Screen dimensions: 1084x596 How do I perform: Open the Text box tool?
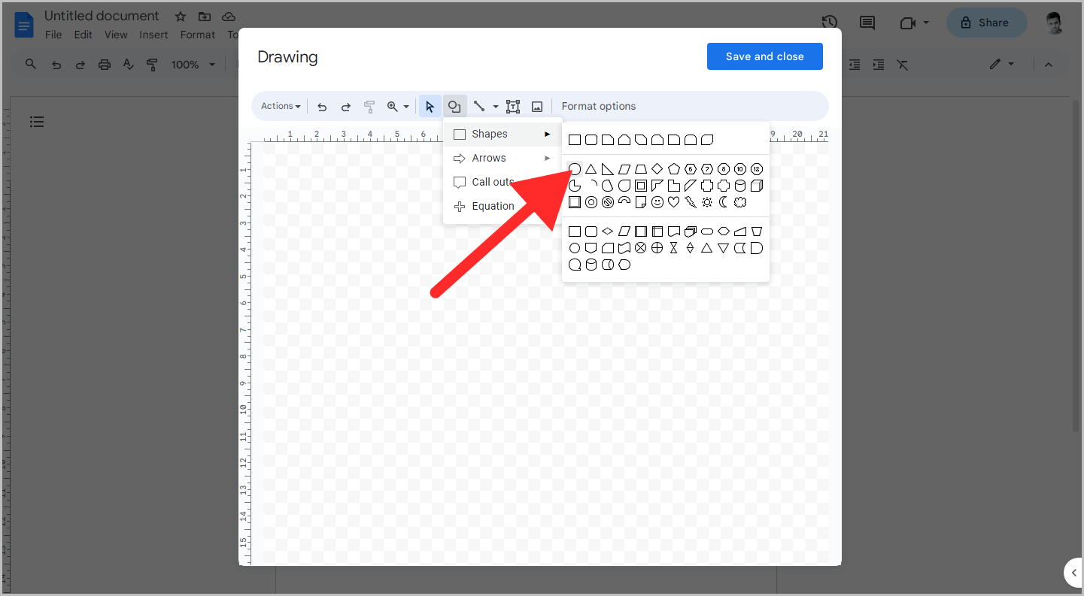pos(513,106)
